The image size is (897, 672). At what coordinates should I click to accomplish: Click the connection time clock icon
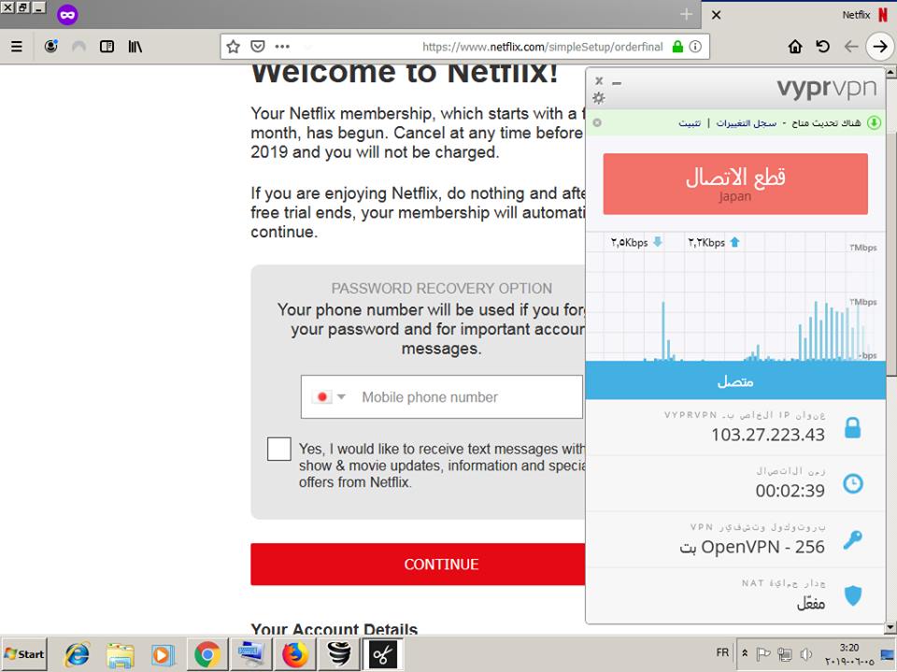click(851, 484)
